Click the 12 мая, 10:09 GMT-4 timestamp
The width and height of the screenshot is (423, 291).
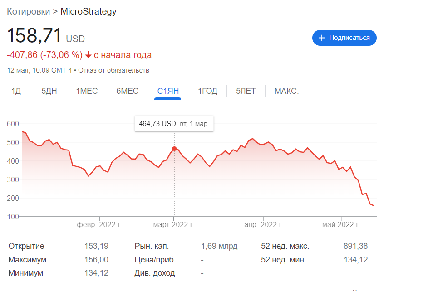click(x=39, y=70)
